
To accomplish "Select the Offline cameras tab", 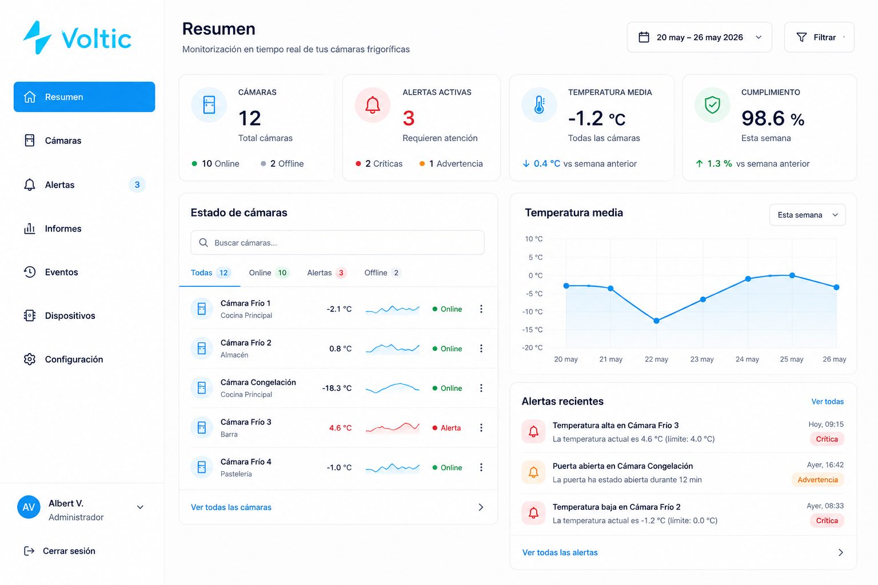I will click(382, 273).
